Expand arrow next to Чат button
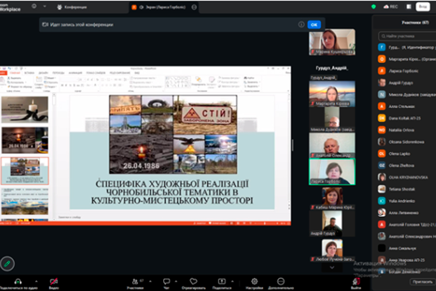 [176, 281]
